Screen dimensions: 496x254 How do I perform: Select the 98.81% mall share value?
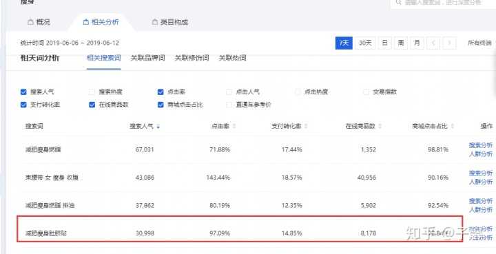[x=438, y=150]
